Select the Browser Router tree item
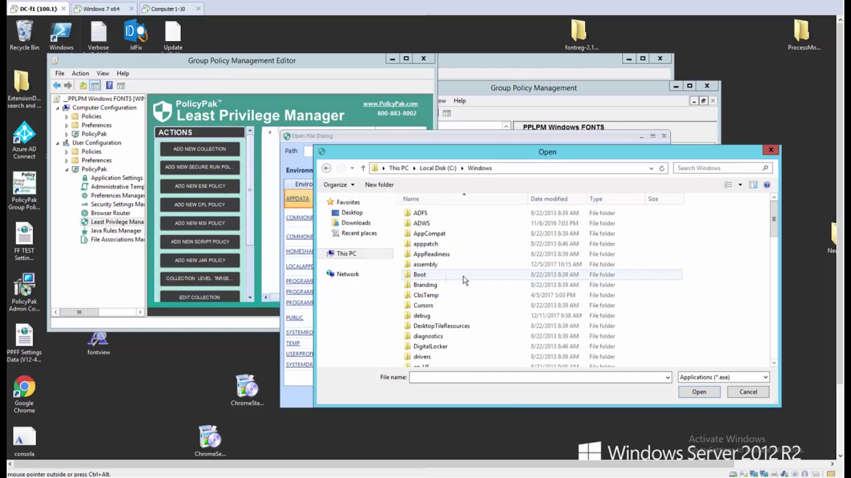This screenshot has width=851, height=478. [110, 213]
